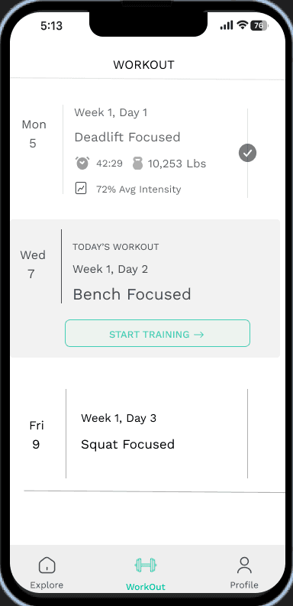Viewport: 293px width, 606px height.
Task: Select the Bench Focused workout title
Action: [x=132, y=294]
